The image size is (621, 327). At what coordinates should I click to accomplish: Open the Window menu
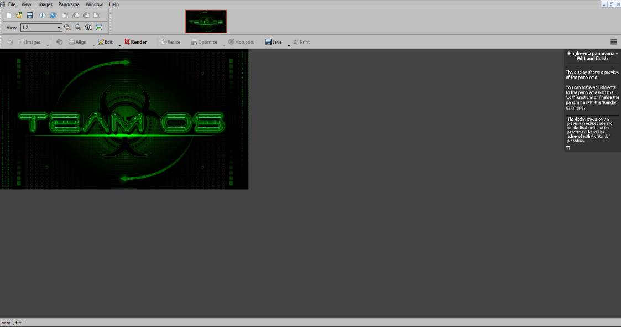click(94, 4)
